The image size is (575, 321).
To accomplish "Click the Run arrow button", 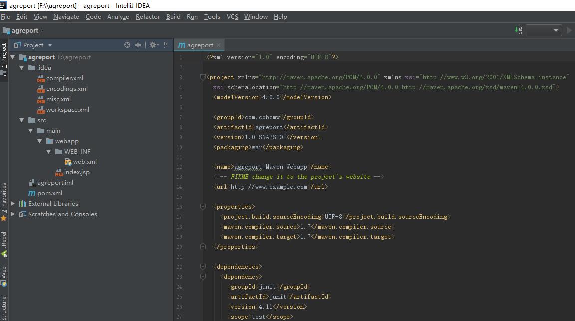I will 569,30.
